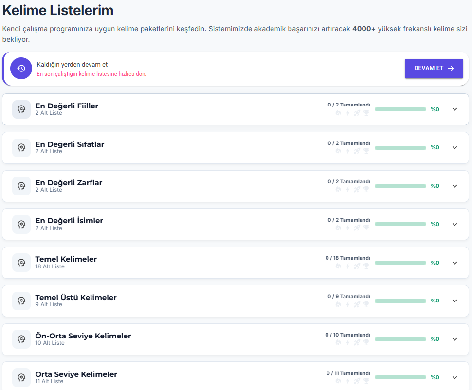This screenshot has width=472, height=390.
Task: Click the lightning badge in En Değerli Sıfatlar row
Action: pyautogui.click(x=348, y=151)
